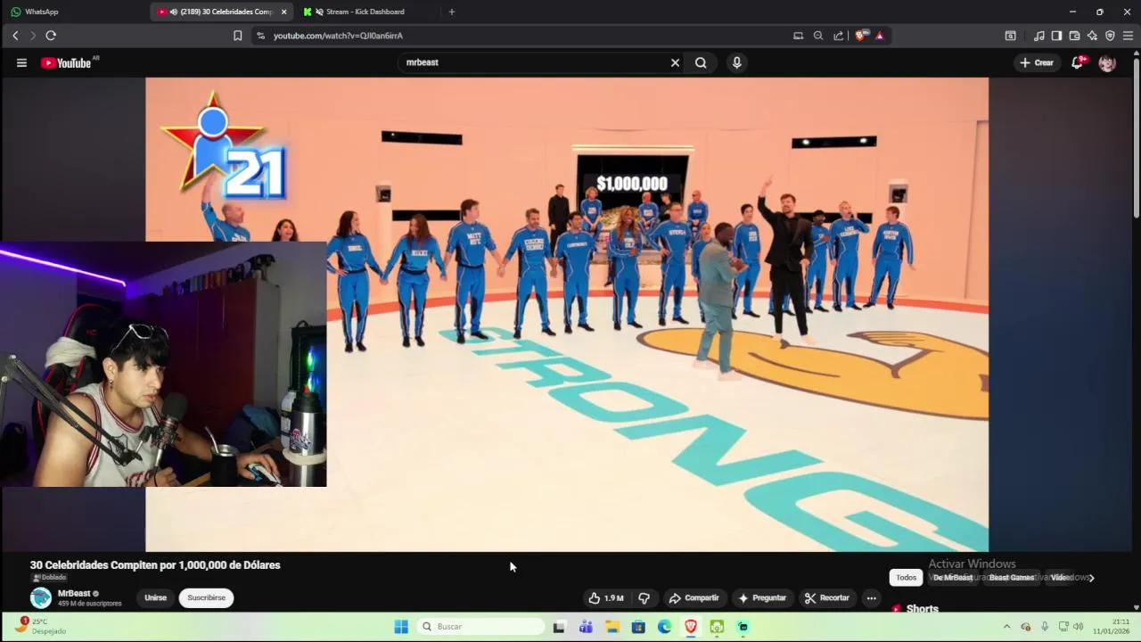Open a new browser tab
This screenshot has height=642, width=1141.
pyautogui.click(x=452, y=12)
